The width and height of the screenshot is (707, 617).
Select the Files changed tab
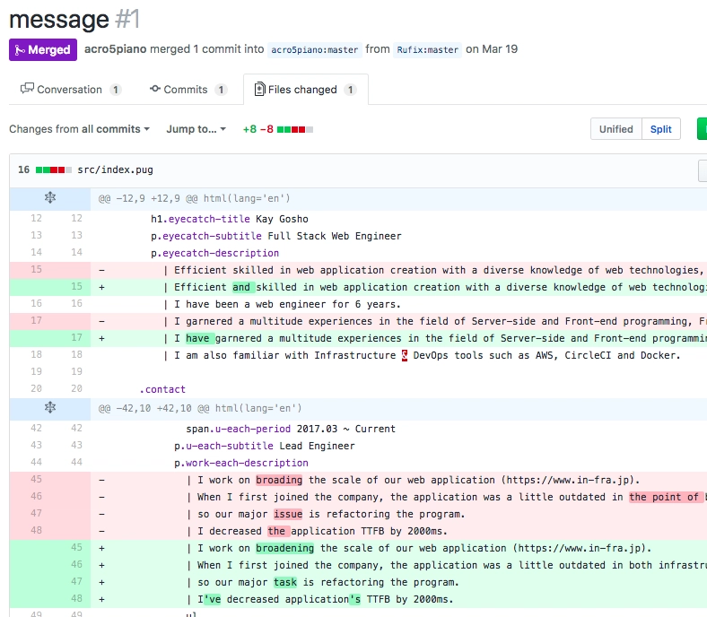306,90
